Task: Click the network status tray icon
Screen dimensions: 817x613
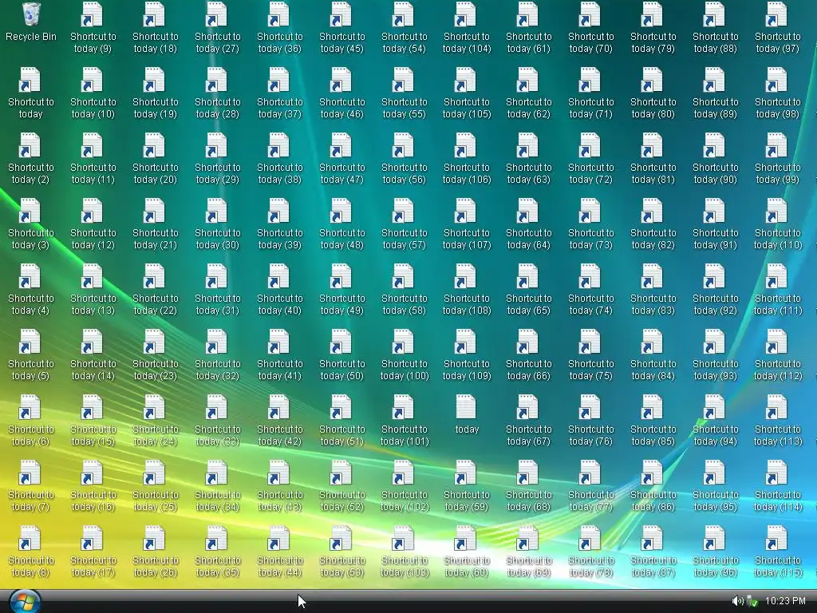Action: 752,601
